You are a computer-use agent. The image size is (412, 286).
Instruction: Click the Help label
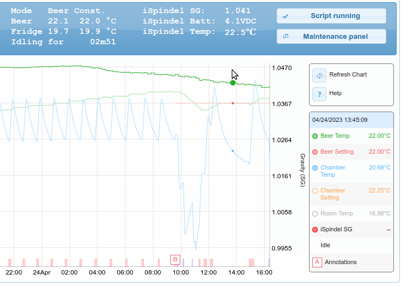335,93
